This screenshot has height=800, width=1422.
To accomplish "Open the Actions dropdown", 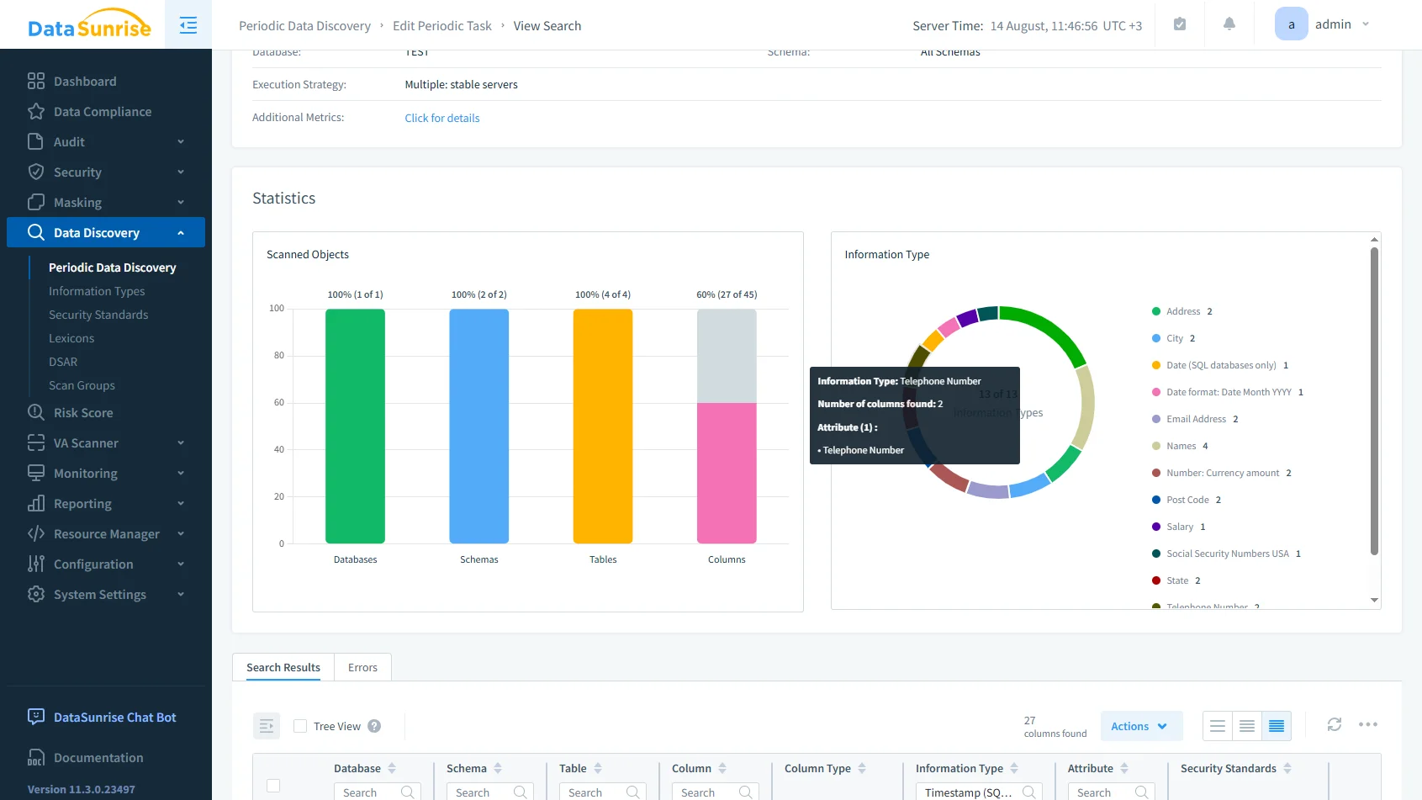I will 1140,725.
